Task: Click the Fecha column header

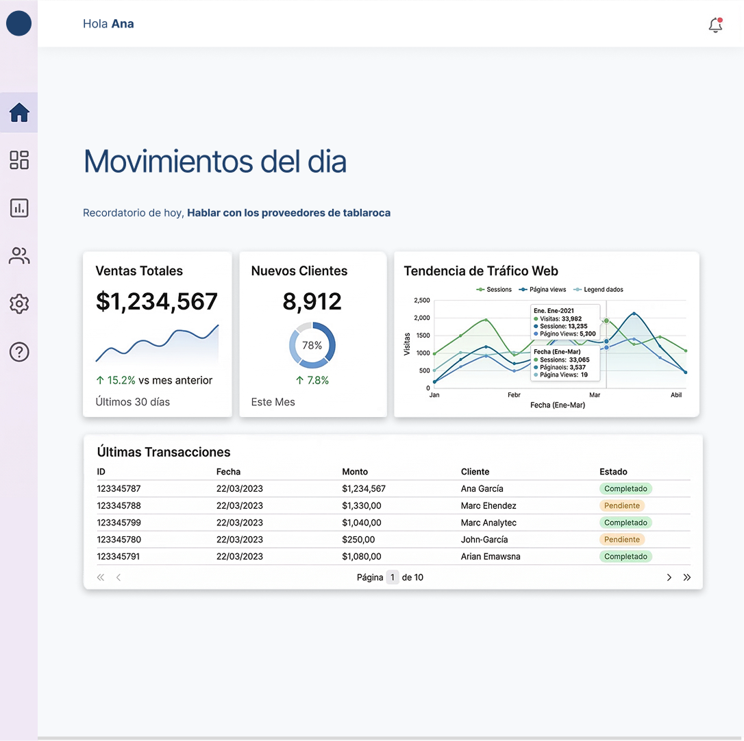Action: click(228, 472)
